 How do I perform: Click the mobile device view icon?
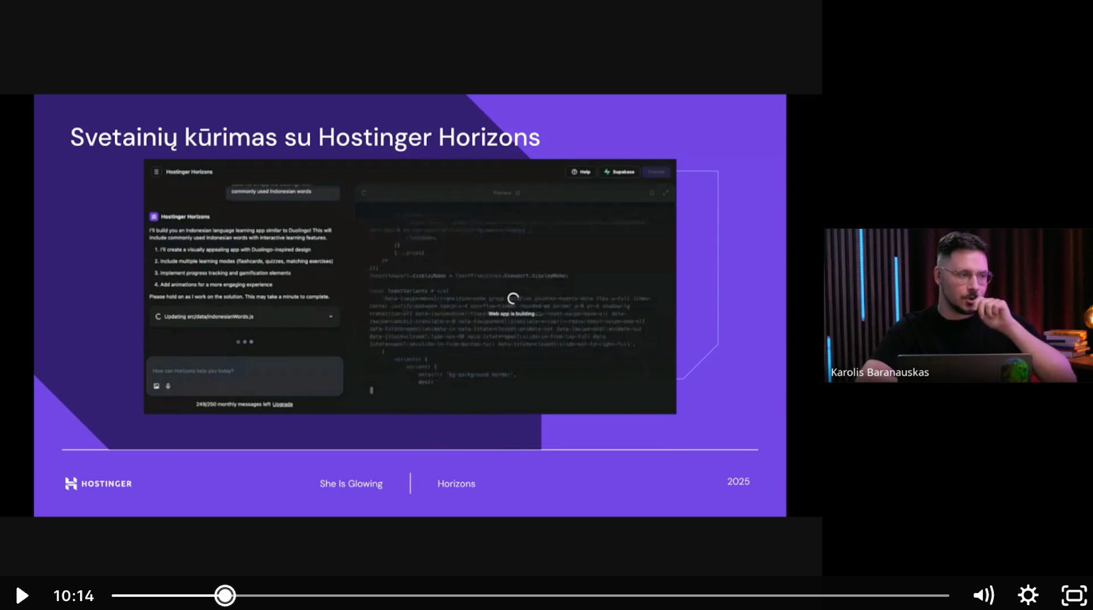coord(652,193)
